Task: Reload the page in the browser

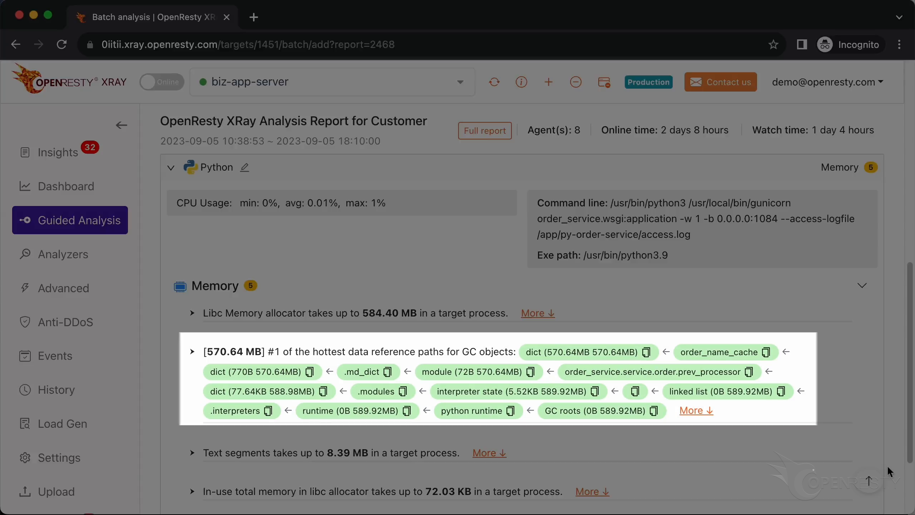Action: [x=61, y=44]
